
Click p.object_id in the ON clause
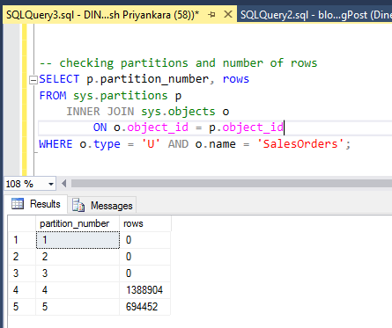pos(246,128)
